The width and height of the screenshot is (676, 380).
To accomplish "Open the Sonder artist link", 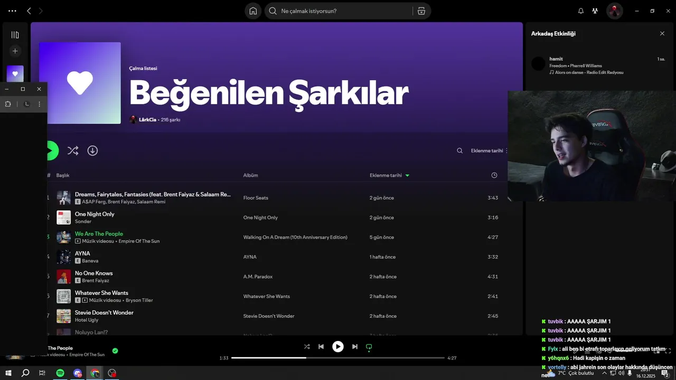I will click(x=83, y=221).
